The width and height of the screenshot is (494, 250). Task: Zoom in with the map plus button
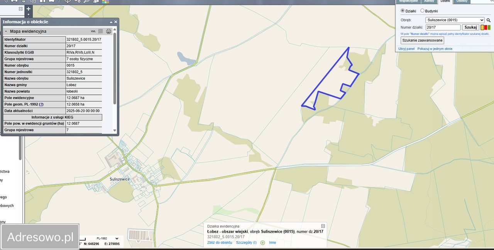28,8
